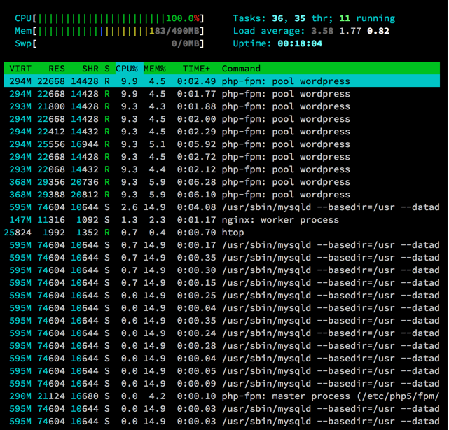
Task: Click the RES value 22412
Action: coord(51,132)
